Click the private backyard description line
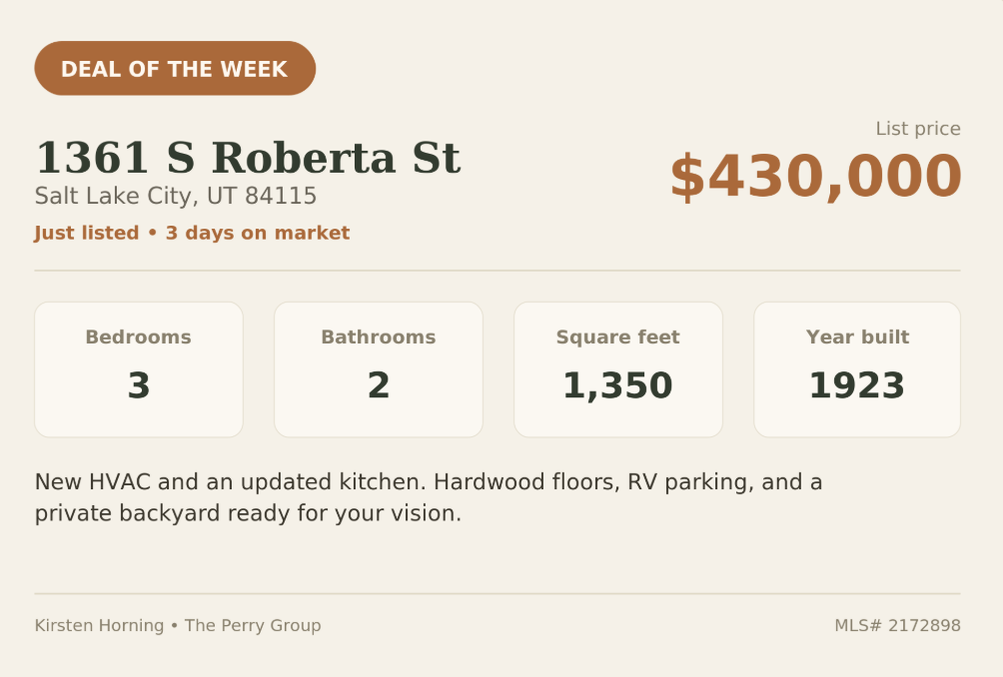This screenshot has height=677, width=1003. (x=248, y=513)
